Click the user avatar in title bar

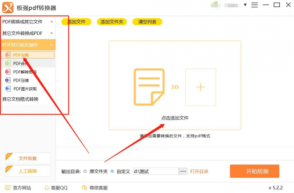coord(216,5)
